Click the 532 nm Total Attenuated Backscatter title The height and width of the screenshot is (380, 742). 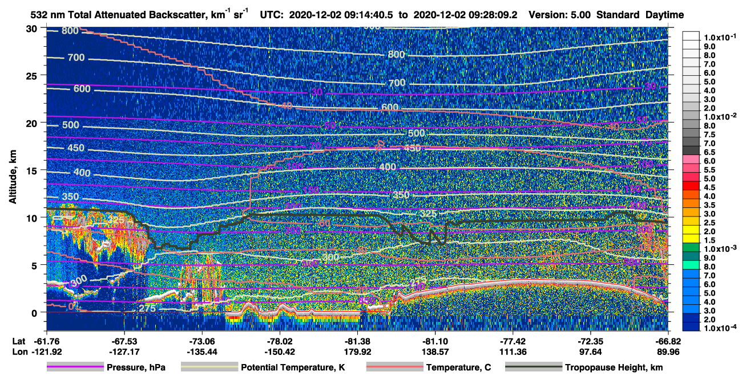(x=140, y=14)
